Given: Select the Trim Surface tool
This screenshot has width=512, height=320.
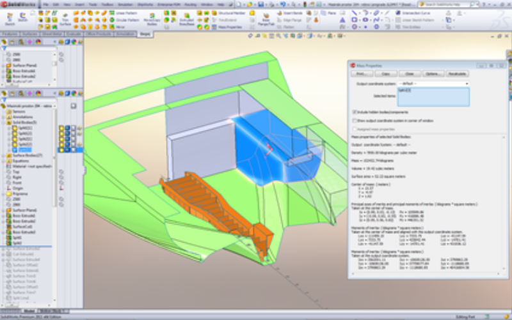Looking at the screenshot, I should click(65, 19).
